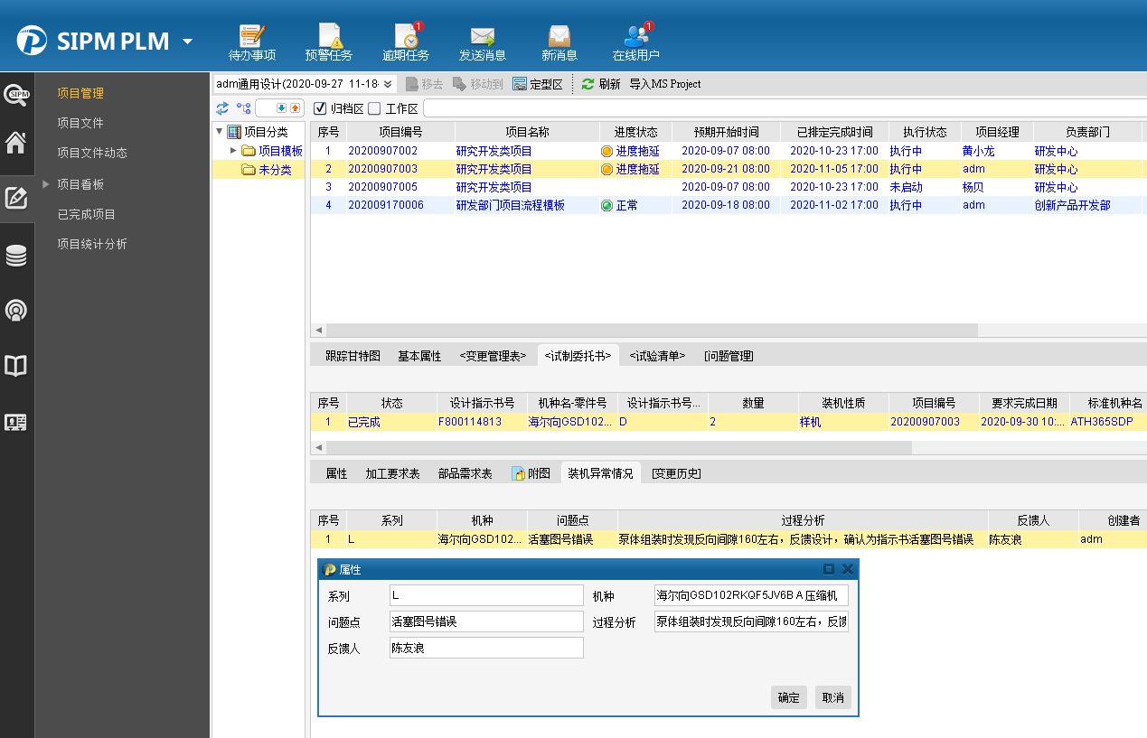The height and width of the screenshot is (738, 1147).
Task: Maximize the 属性 dialog panel
Action: pos(829,569)
